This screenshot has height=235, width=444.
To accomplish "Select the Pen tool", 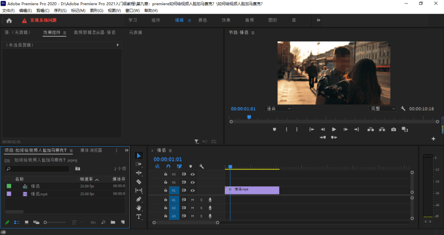I will (x=139, y=199).
